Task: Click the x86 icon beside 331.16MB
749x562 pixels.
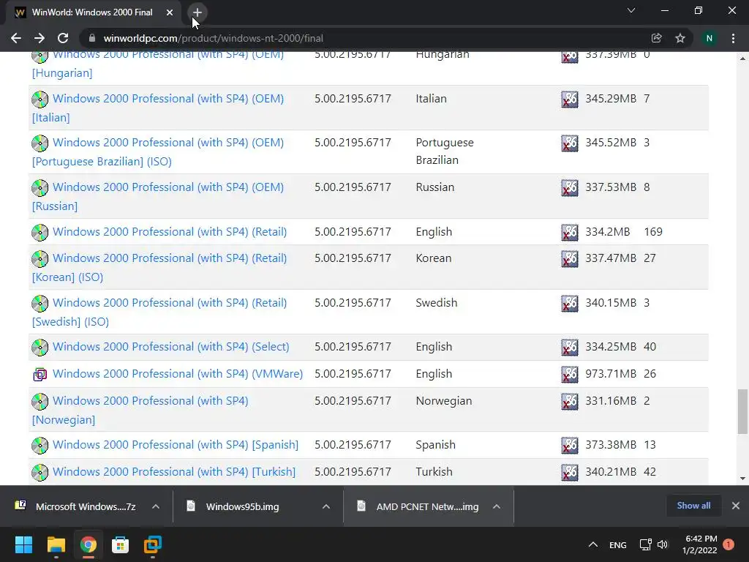Action: [x=569, y=402]
